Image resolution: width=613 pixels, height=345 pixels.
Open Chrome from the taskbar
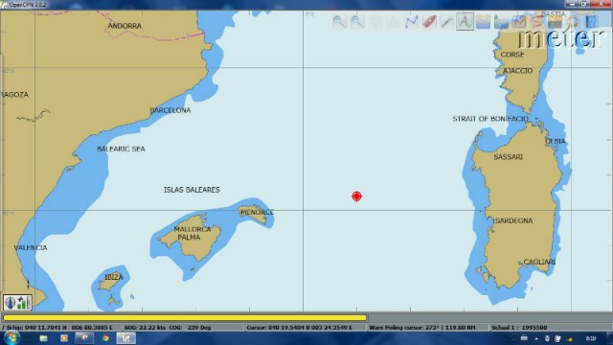click(105, 338)
